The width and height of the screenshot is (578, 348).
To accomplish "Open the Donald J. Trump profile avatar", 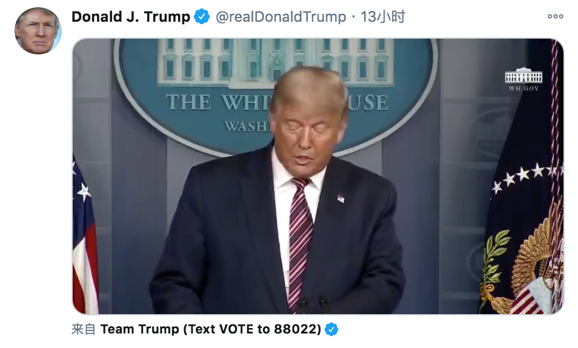I will (38, 31).
